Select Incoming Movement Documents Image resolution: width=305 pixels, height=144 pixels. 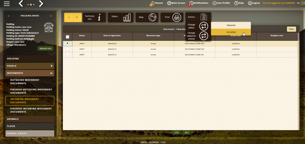pyautogui.click(x=30, y=101)
